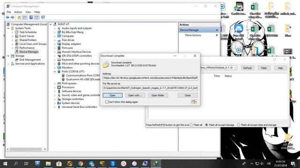Open the Help menu

coord(37,12)
